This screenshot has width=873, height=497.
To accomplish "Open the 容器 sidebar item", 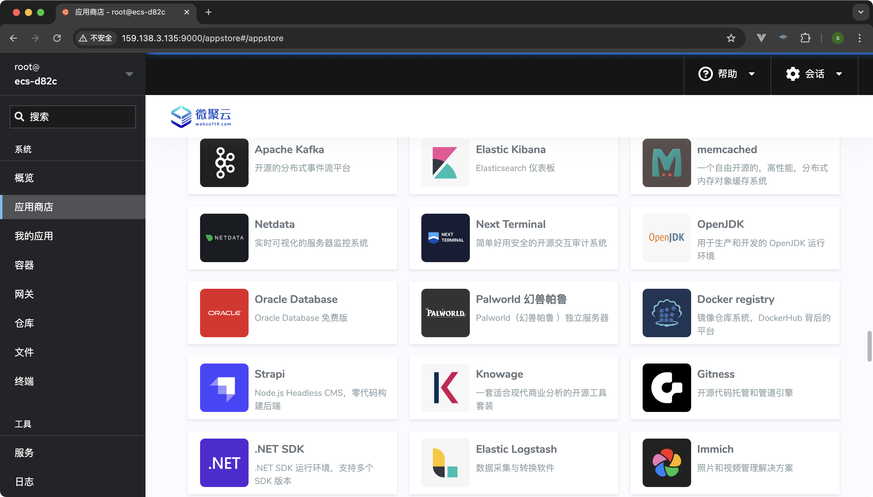I will point(24,265).
